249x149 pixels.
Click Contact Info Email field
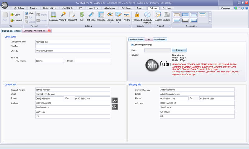click(x=73, y=94)
